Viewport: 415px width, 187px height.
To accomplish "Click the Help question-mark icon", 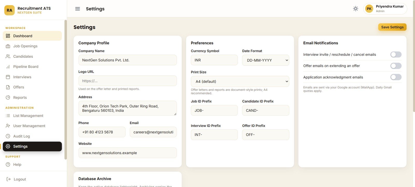I will click(8, 164).
